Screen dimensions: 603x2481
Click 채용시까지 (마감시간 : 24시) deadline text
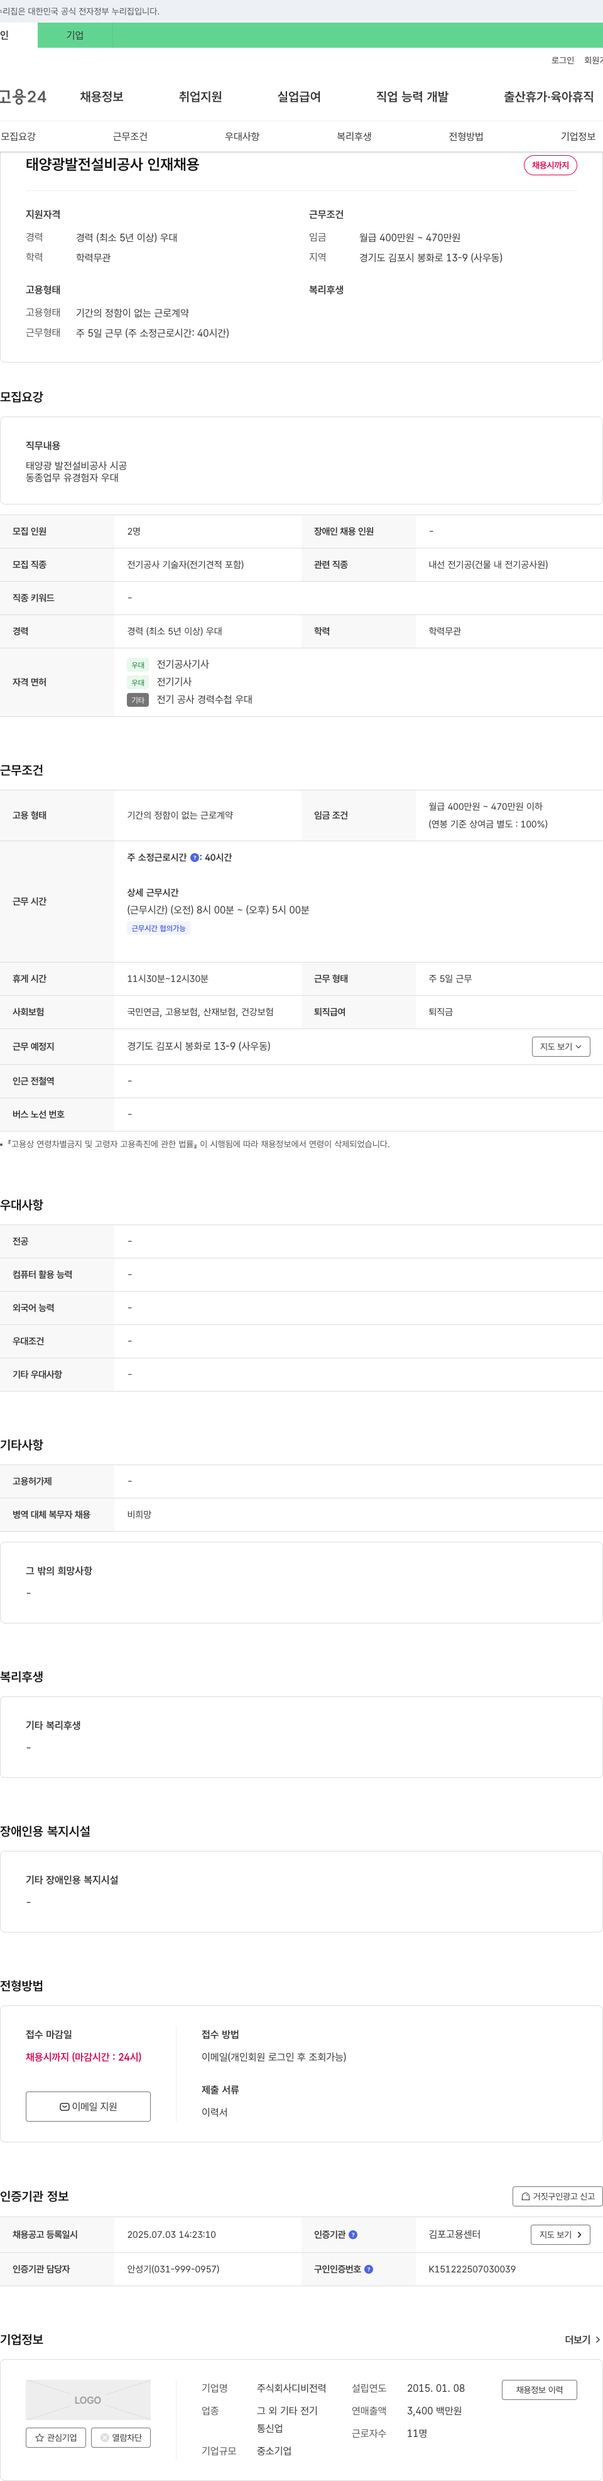pyautogui.click(x=84, y=2057)
